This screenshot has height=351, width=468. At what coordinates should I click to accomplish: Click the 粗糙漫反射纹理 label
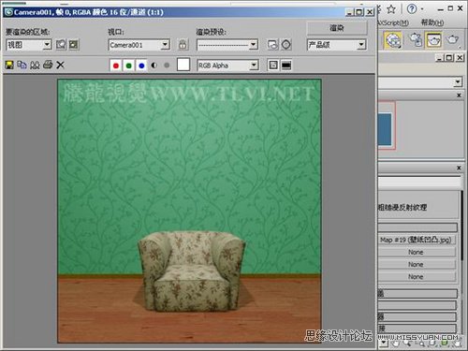point(402,207)
